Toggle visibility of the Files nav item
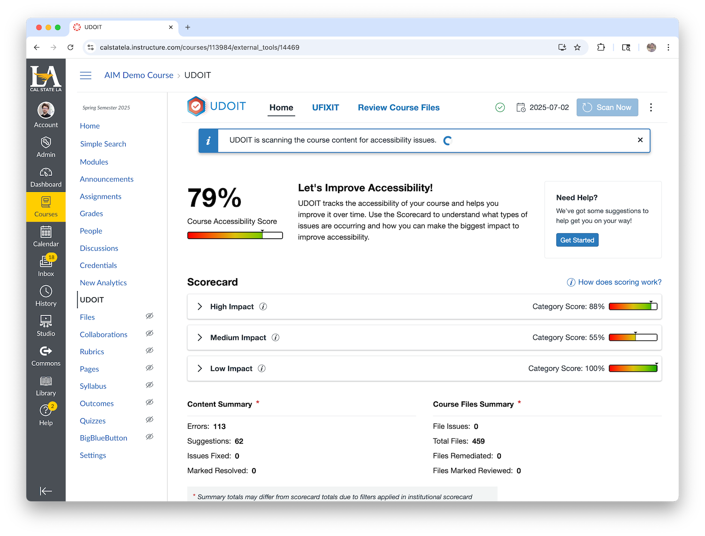 pyautogui.click(x=149, y=316)
